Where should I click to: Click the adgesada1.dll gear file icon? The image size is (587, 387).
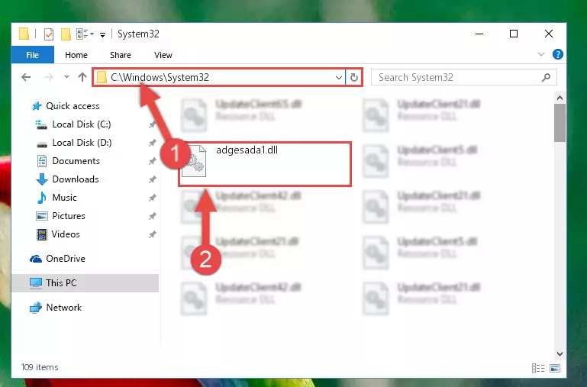(x=194, y=161)
